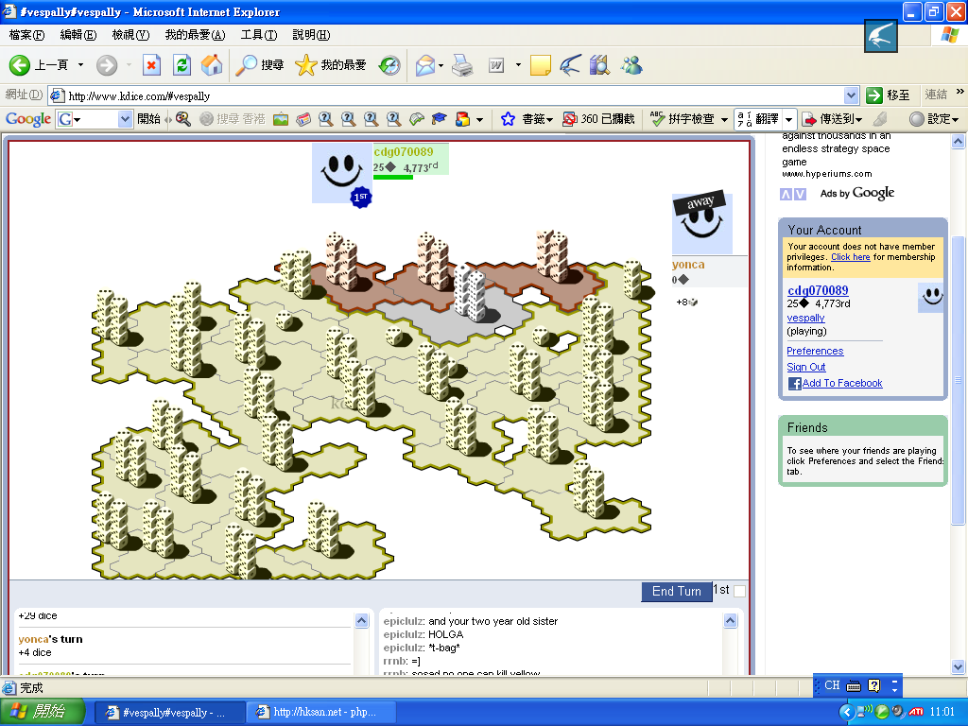Go to the Home page icon
The image size is (968, 726).
coord(212,65)
